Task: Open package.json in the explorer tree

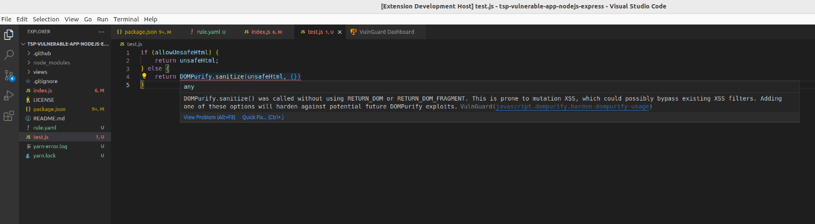Action: [x=65, y=109]
